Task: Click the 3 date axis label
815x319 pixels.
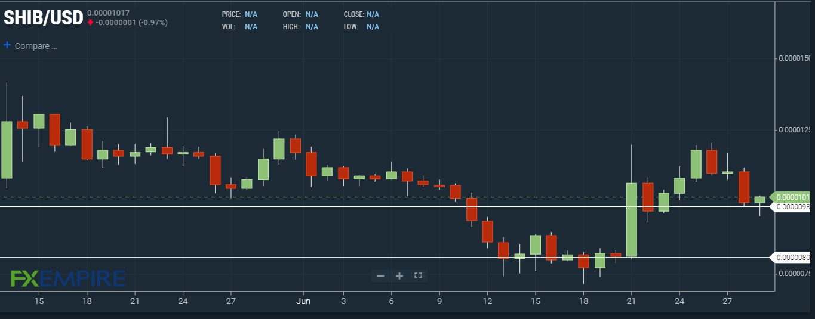Action: click(343, 301)
